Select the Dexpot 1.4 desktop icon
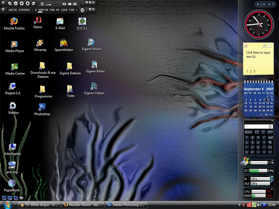This screenshot has height=209, width=279. point(13,89)
